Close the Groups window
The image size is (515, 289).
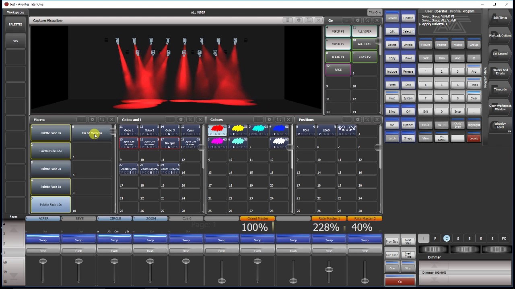(x=377, y=20)
